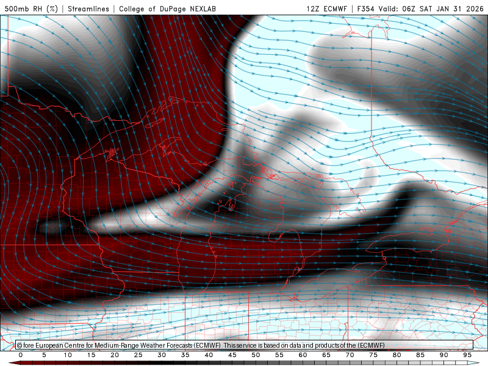Click the '12Z ECMWF' model run label
Image resolution: width=488 pixels, height=366 pixels.
[x=326, y=9]
